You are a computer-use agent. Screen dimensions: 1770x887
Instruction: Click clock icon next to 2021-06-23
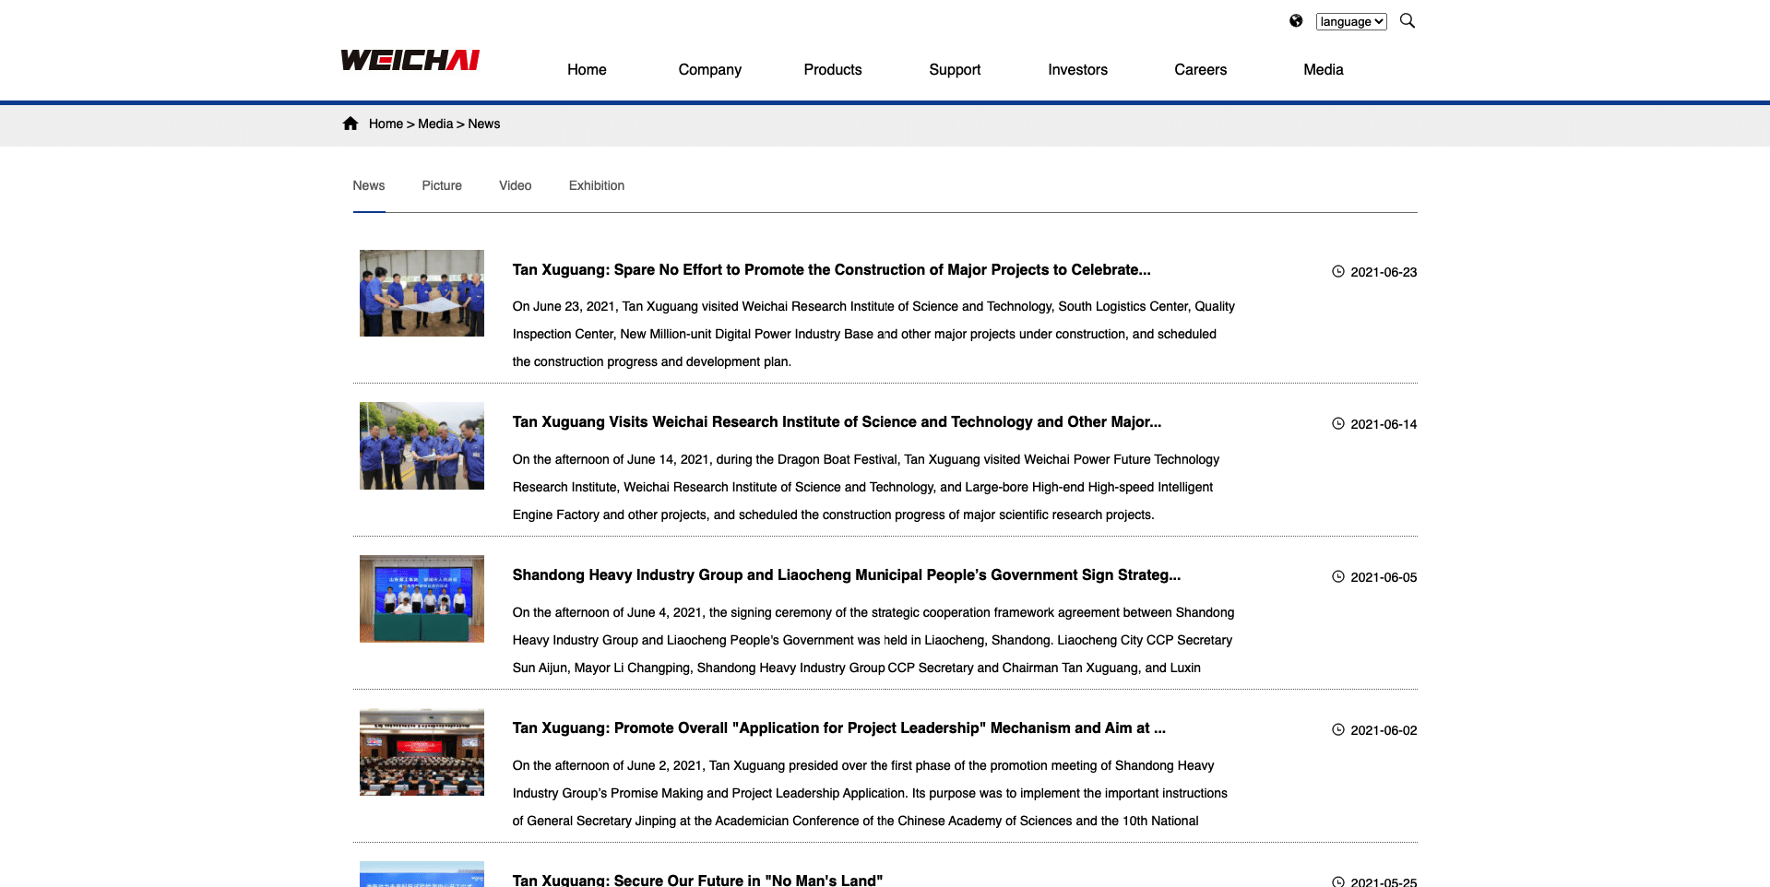coord(1338,271)
